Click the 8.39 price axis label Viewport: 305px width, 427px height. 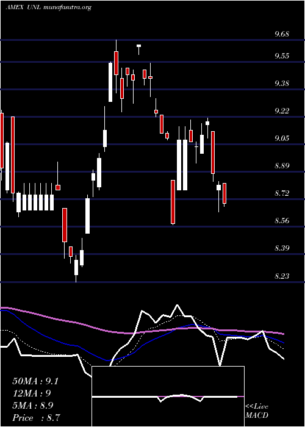pyautogui.click(x=282, y=248)
